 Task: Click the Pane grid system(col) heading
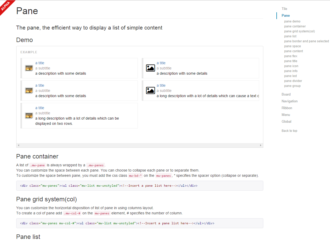click(x=47, y=199)
